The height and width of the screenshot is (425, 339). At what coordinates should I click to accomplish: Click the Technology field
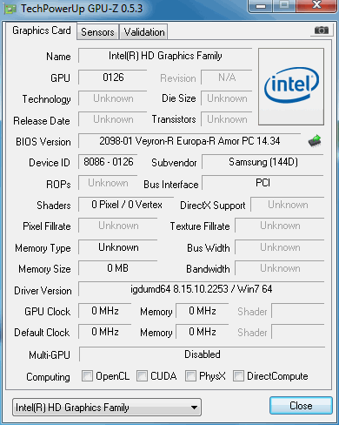coord(113,98)
